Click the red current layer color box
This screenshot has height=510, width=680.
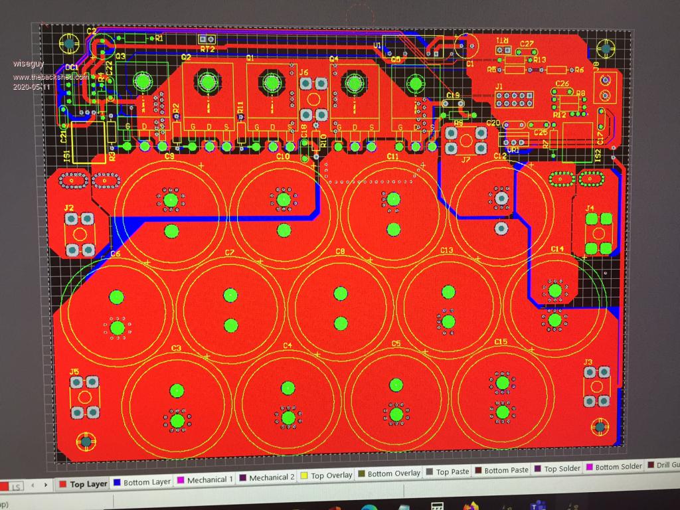[x=4, y=487]
